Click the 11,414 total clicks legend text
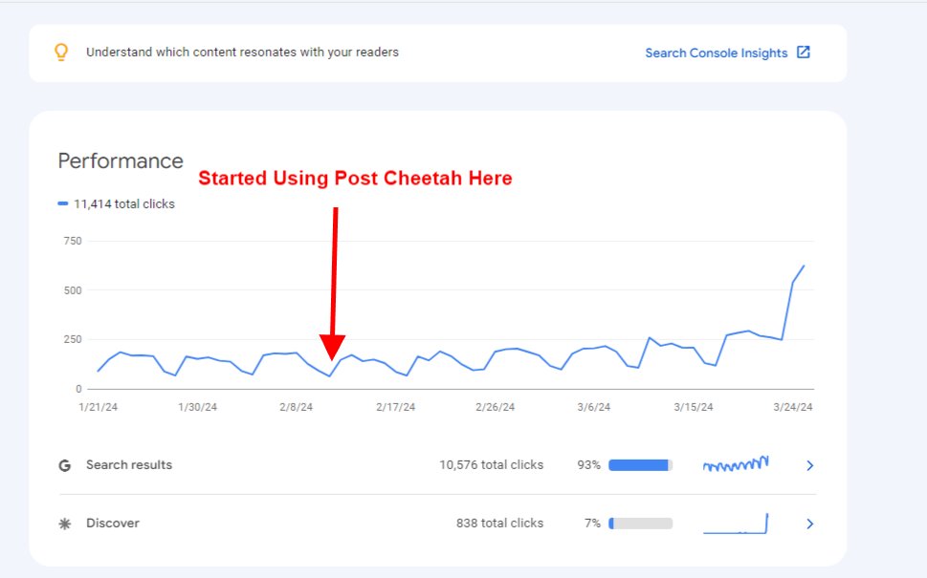Screen dimensions: 927x578 (124, 203)
